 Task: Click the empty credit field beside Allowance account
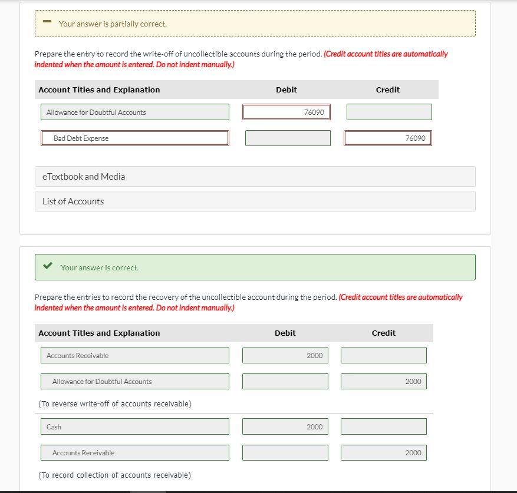(388, 111)
